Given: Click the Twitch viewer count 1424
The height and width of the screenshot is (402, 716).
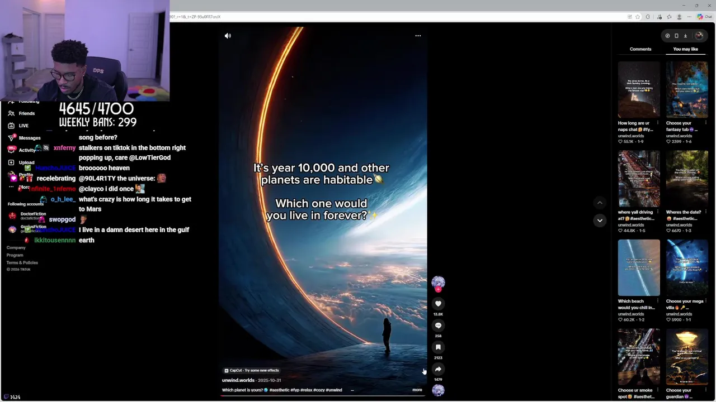Looking at the screenshot, I should click(11, 397).
